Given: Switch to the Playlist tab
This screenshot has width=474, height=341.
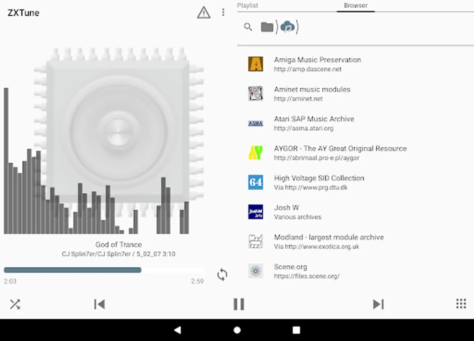Looking at the screenshot, I should [247, 5].
